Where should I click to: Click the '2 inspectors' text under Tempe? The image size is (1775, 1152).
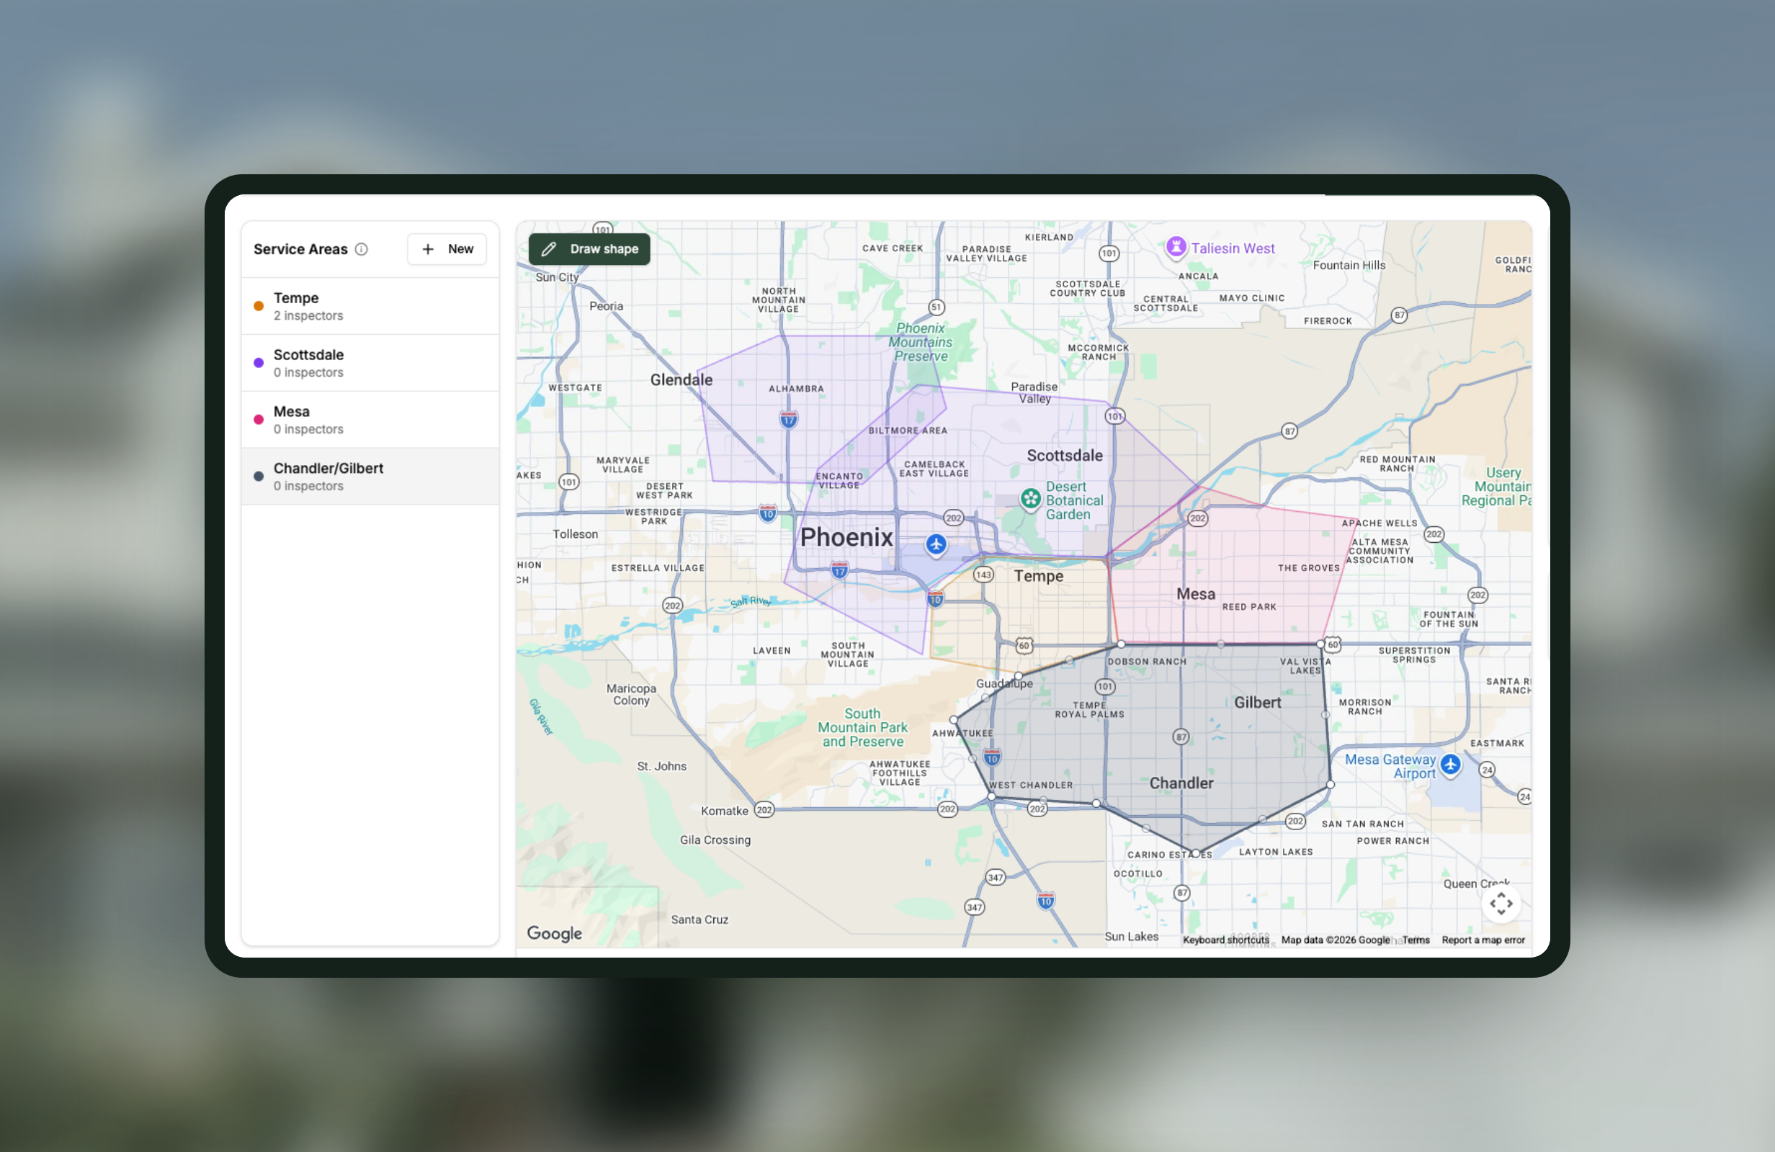(308, 316)
